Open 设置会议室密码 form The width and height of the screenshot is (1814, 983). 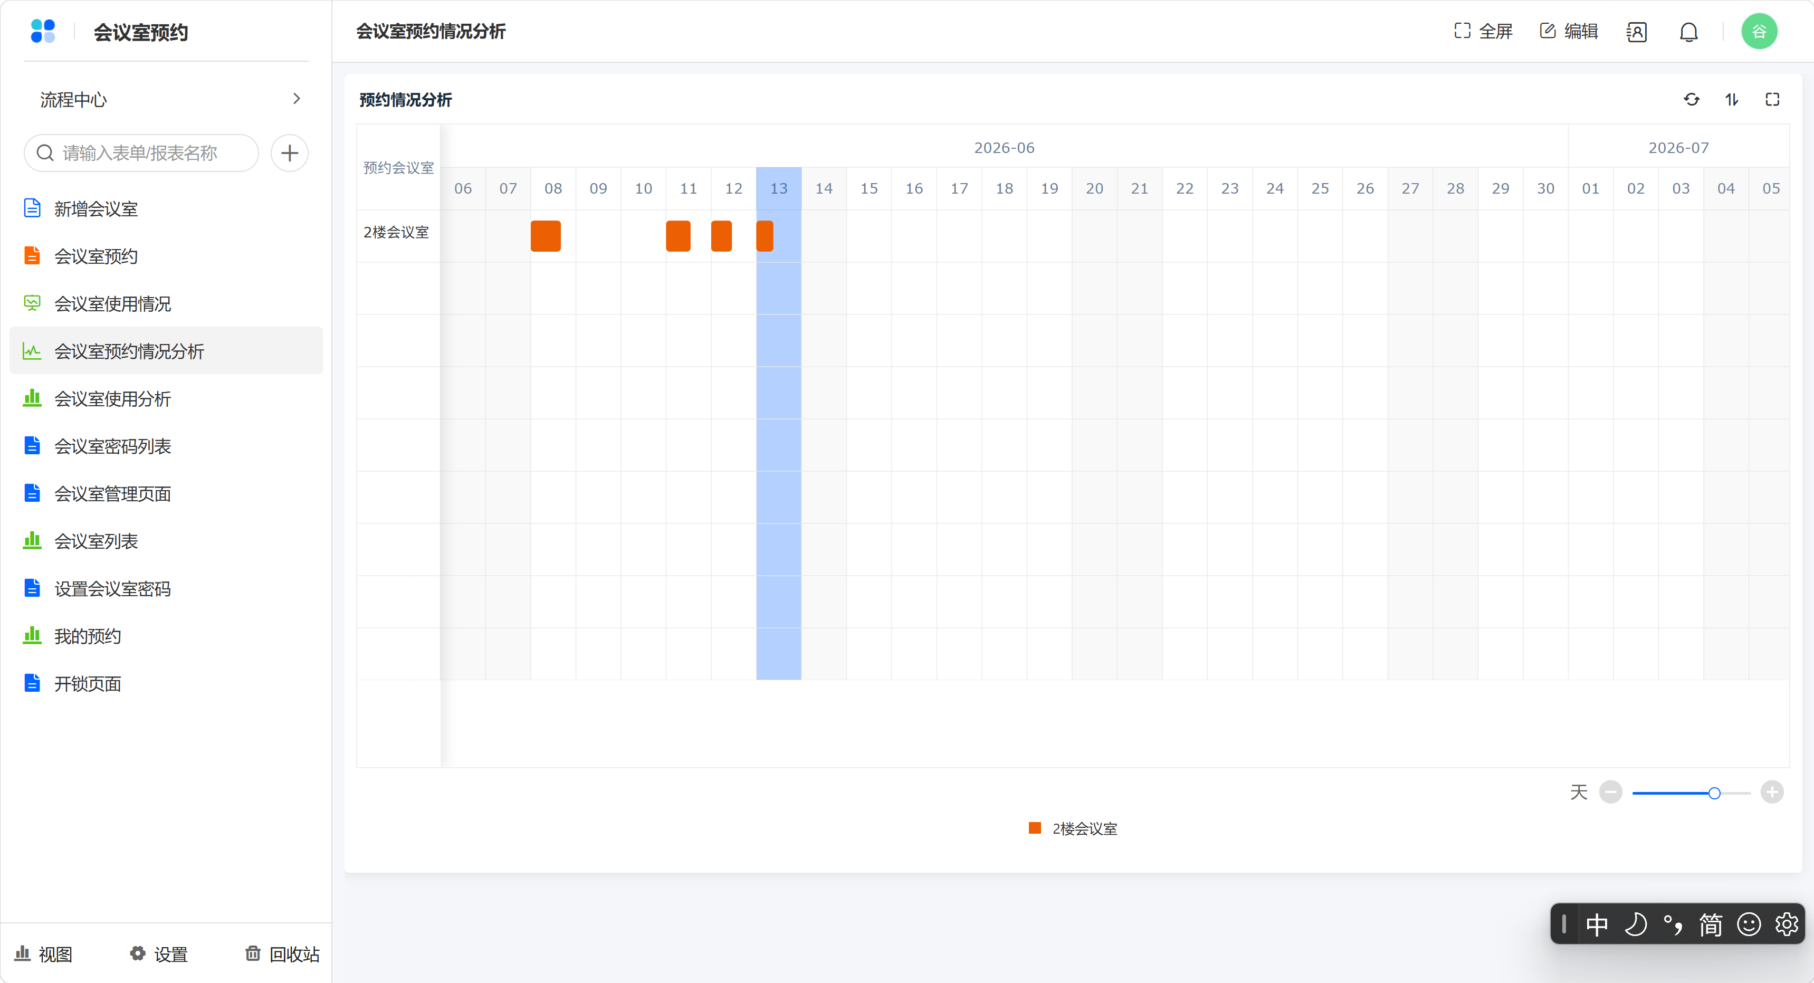tap(166, 589)
